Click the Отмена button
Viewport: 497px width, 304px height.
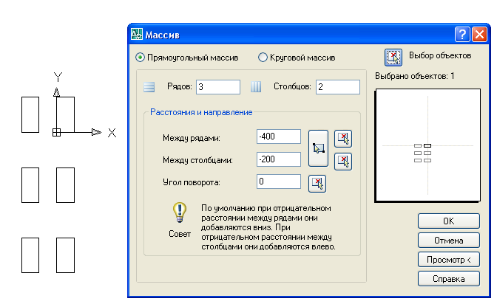coord(449,241)
